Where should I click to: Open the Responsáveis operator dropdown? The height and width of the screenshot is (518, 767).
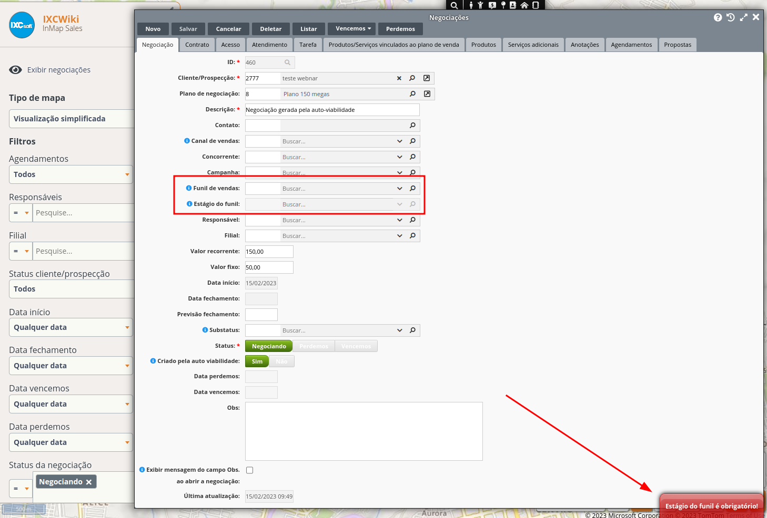click(21, 213)
